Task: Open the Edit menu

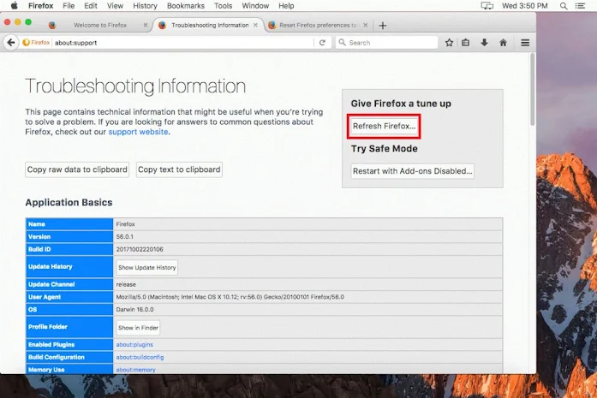Action: click(x=91, y=6)
